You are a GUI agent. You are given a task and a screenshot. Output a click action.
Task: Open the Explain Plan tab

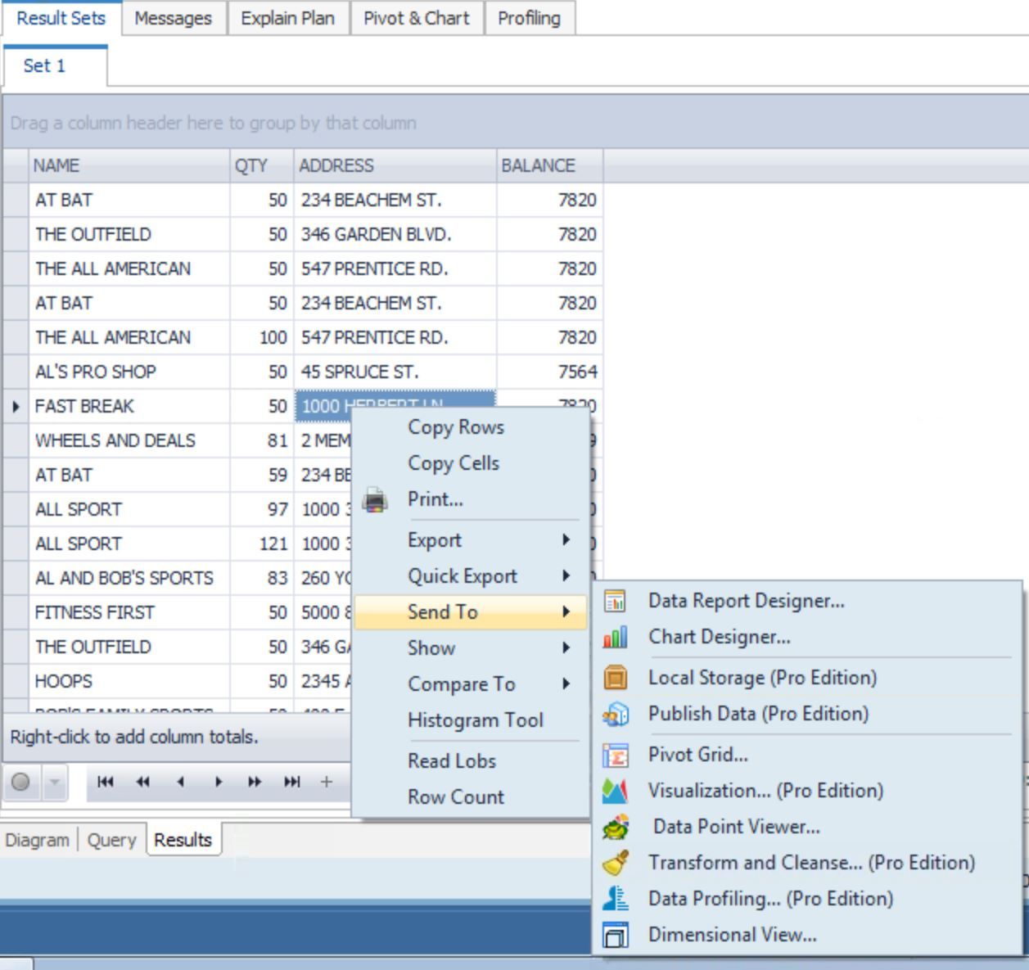tap(287, 18)
